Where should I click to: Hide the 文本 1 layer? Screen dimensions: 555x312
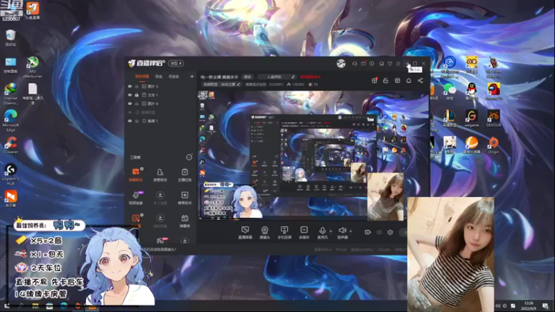(130, 95)
